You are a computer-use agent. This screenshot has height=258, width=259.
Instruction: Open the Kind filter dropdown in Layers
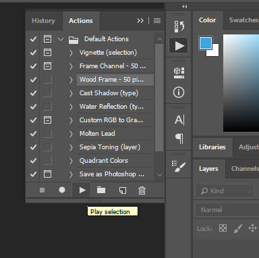225,191
